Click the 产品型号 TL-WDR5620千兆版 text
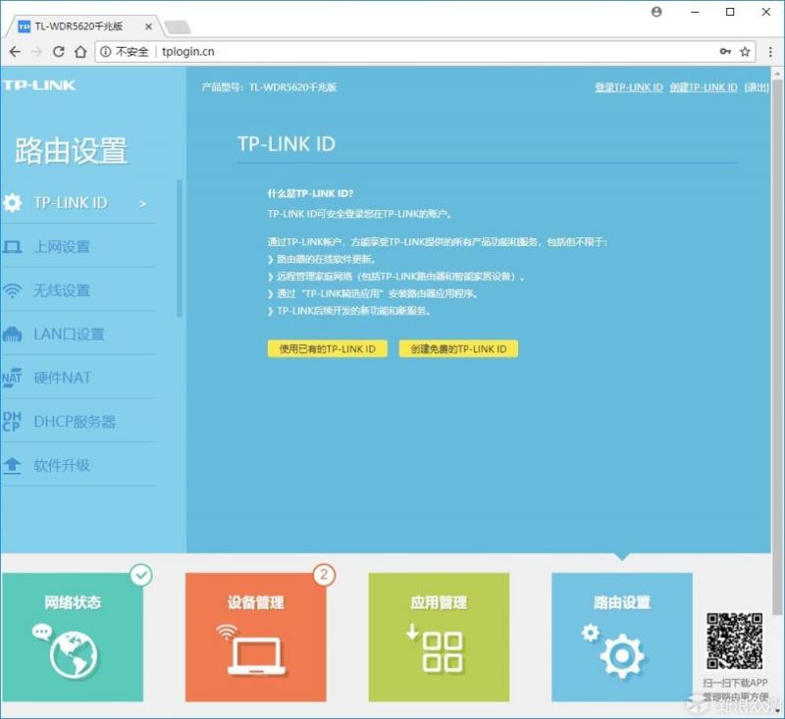The width and height of the screenshot is (785, 719). [x=269, y=87]
